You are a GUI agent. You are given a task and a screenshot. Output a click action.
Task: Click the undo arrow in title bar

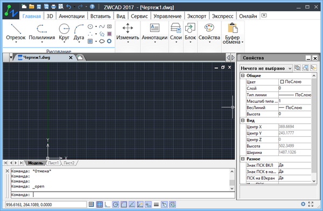tap(68, 7)
